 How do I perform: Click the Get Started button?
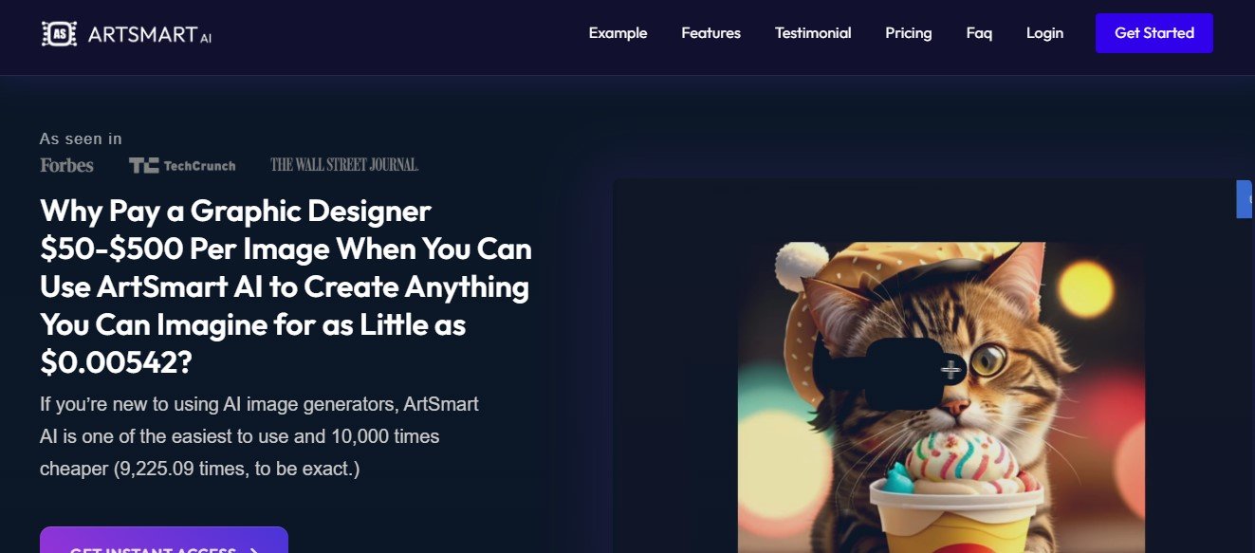pyautogui.click(x=1153, y=33)
